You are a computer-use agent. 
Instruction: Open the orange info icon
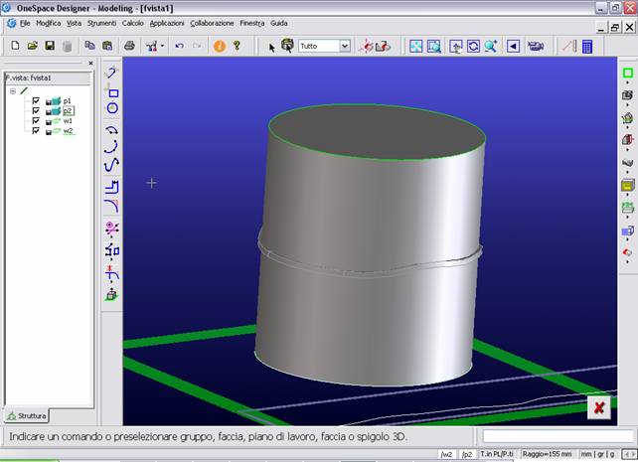[220, 46]
